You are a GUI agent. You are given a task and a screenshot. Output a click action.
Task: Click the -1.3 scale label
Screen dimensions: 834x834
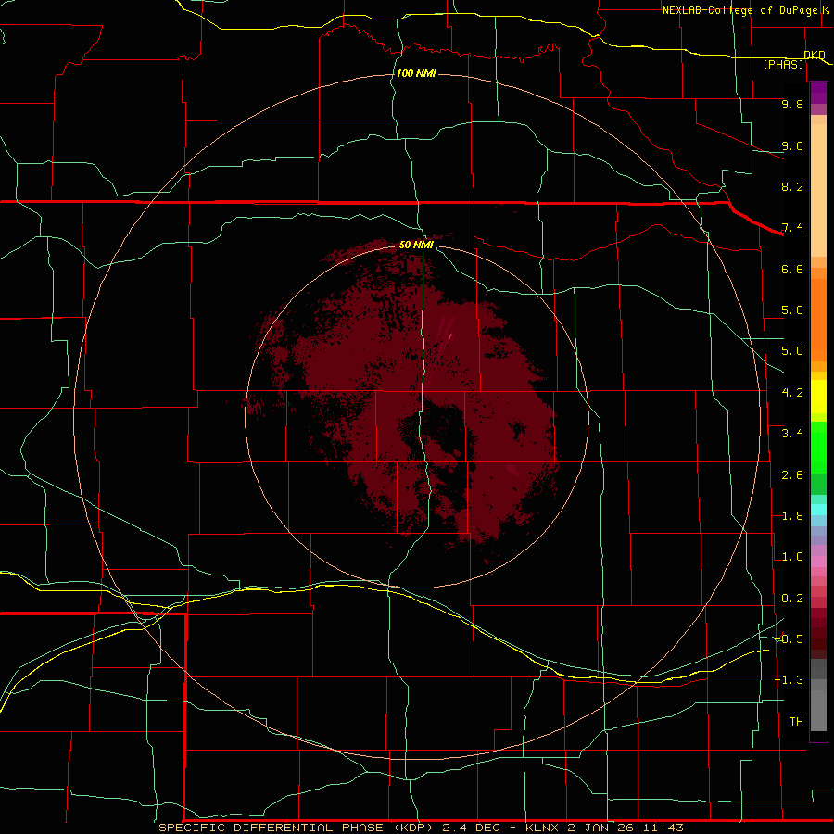click(x=789, y=680)
